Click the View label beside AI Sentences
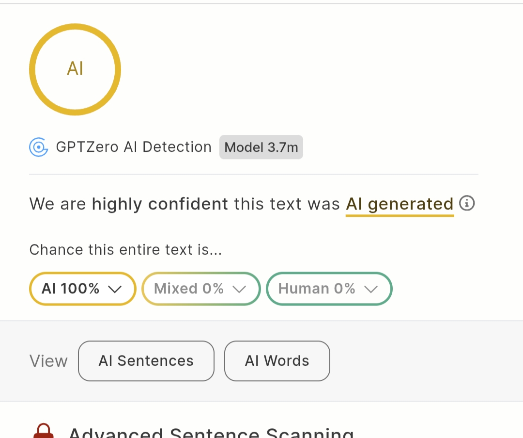Image resolution: width=523 pixels, height=438 pixels. coord(48,361)
